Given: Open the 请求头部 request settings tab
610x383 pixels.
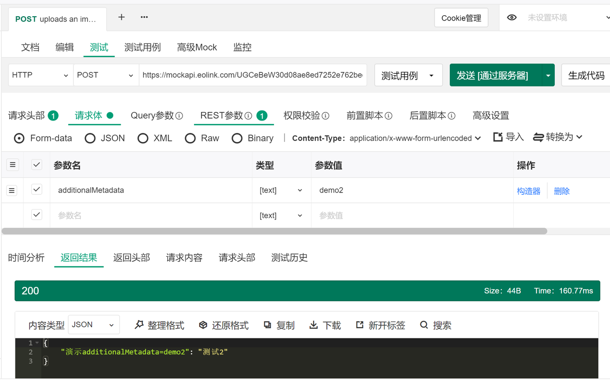Looking at the screenshot, I should coord(33,116).
